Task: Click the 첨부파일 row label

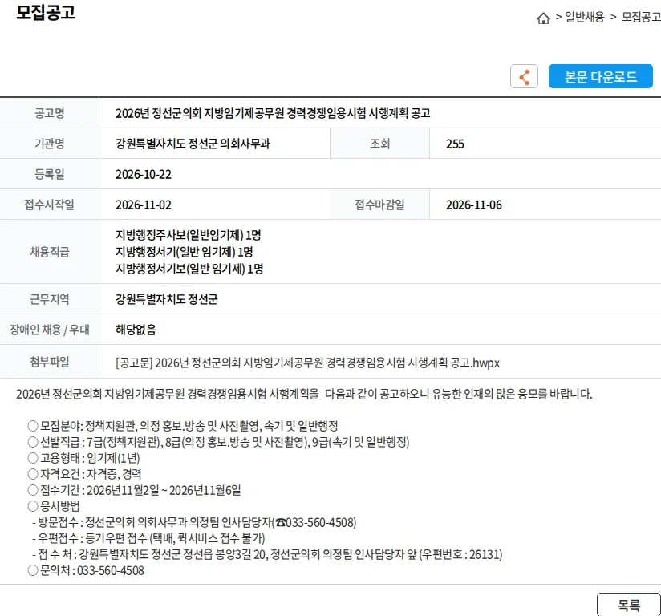Action: (x=49, y=362)
